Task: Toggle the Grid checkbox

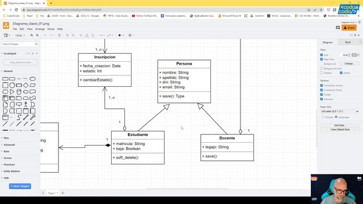Action: tap(322, 55)
